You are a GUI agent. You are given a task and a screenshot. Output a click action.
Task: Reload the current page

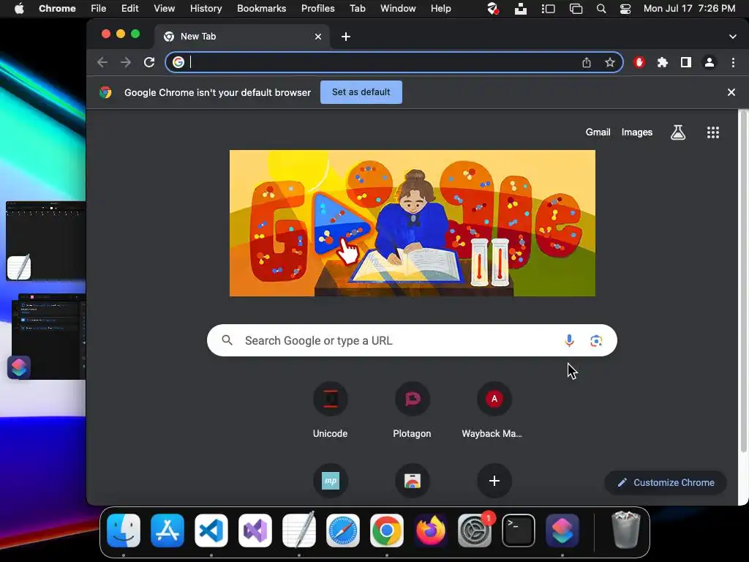pyautogui.click(x=149, y=62)
